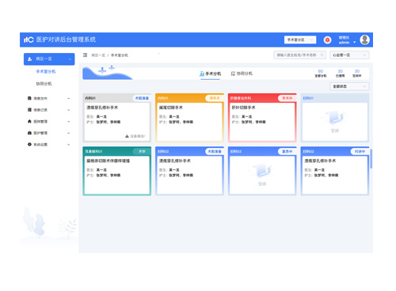Screen dimensions: 396x291
Task: Open the 手术室分区 dropdown in header
Action: point(300,40)
